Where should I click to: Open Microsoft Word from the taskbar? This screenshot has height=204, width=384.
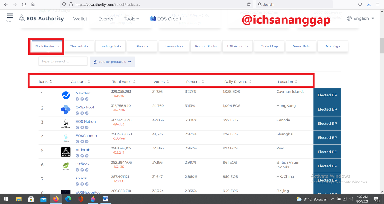(x=105, y=199)
